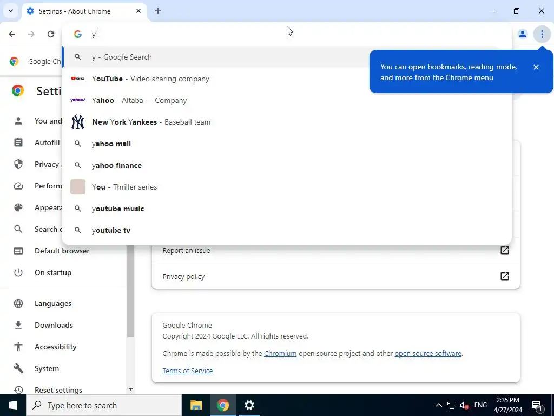Click the You series thumbnail
The height and width of the screenshot is (416, 554).
(78, 187)
